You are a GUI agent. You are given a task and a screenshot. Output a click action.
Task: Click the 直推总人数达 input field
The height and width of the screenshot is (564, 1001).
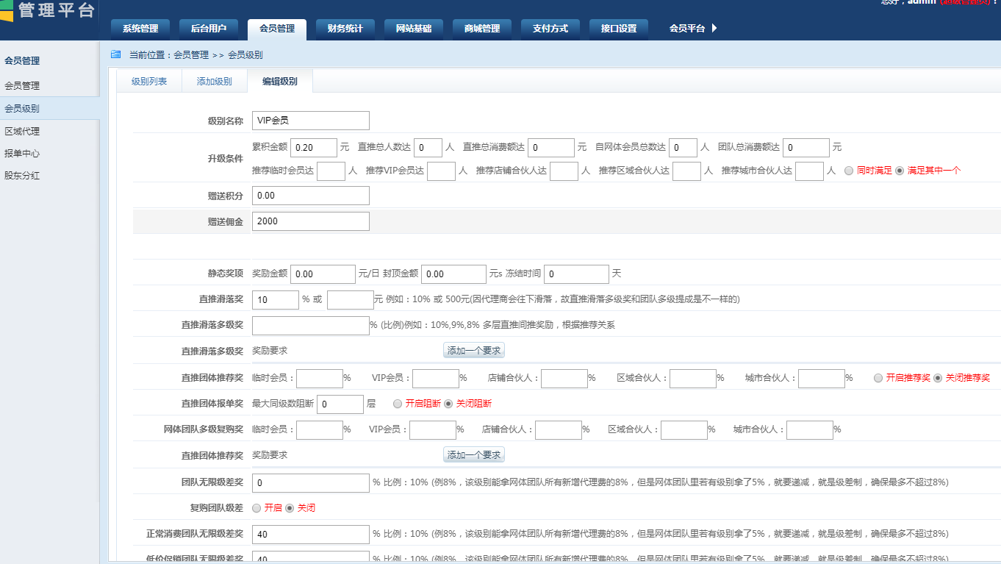(x=428, y=147)
